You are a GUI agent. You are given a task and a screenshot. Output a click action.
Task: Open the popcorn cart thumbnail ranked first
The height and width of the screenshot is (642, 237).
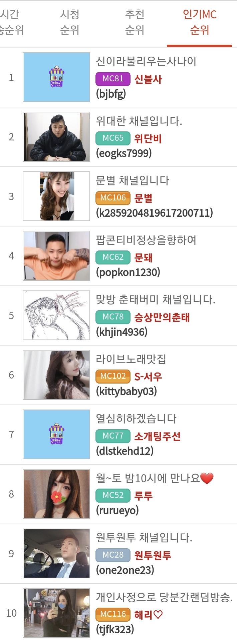pyautogui.click(x=56, y=77)
